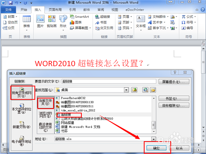Viewport: 206px width, 154px height.
Task: Expand the 封面 dropdown arrow
Action: (x=16, y=17)
